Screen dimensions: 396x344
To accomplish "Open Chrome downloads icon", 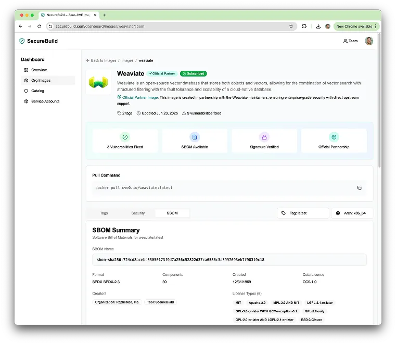I will [318, 26].
